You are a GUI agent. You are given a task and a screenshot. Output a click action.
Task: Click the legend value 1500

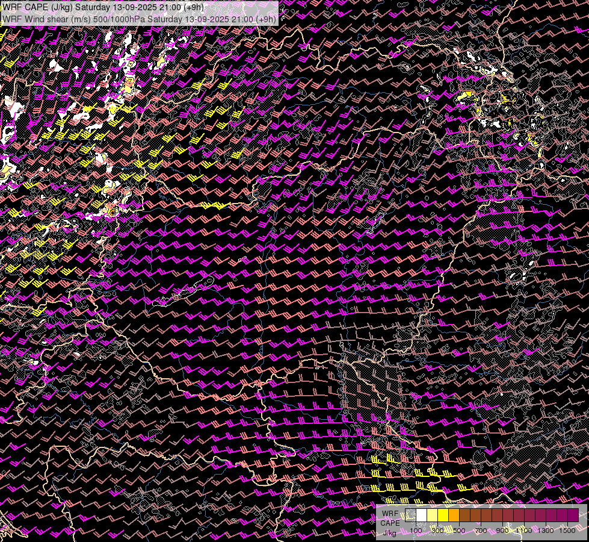click(567, 531)
